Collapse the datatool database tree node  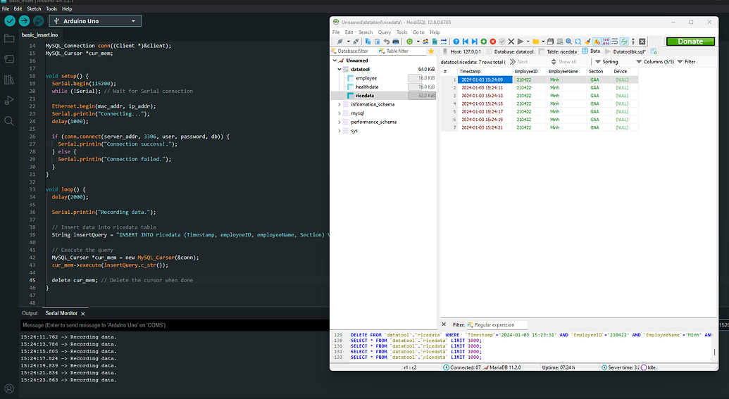click(339, 69)
